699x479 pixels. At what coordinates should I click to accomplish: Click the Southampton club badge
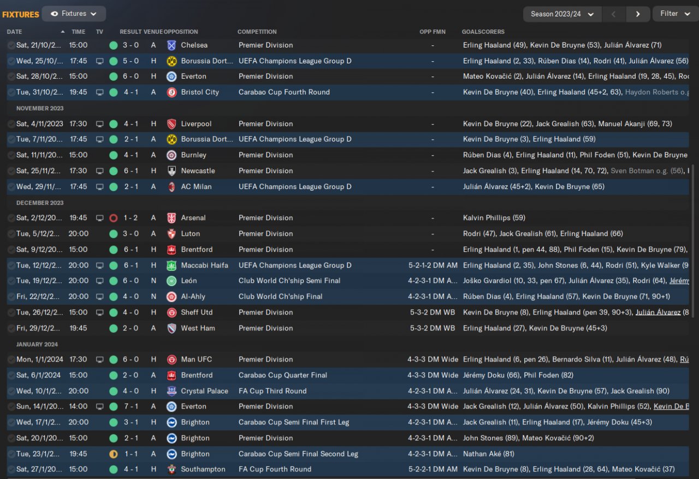tap(171, 469)
